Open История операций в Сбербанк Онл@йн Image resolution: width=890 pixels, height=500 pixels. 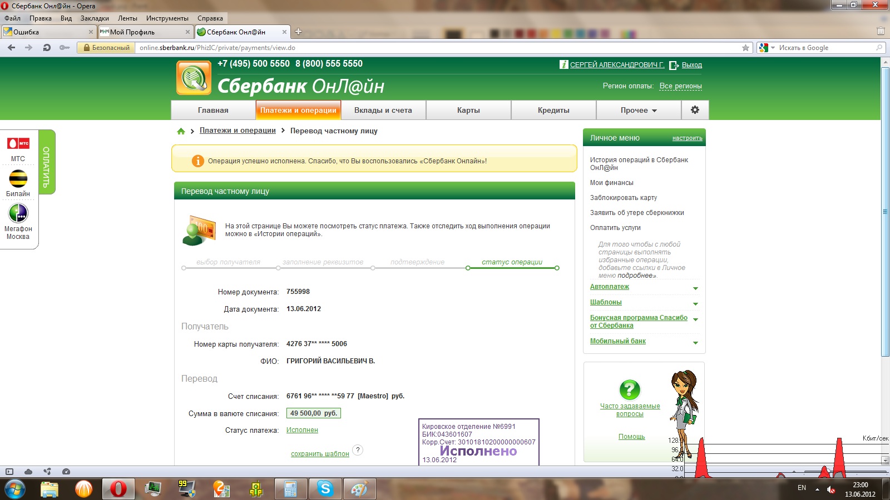click(639, 164)
